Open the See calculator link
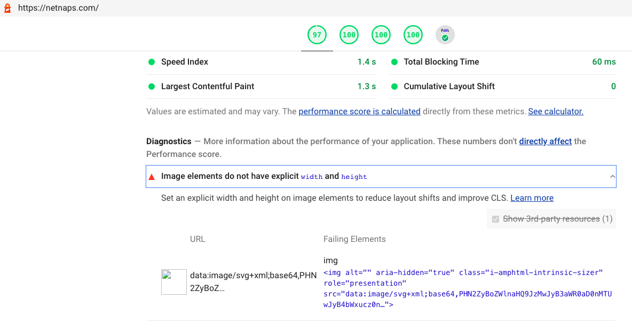Screen dimensions: 632x322 556,111
